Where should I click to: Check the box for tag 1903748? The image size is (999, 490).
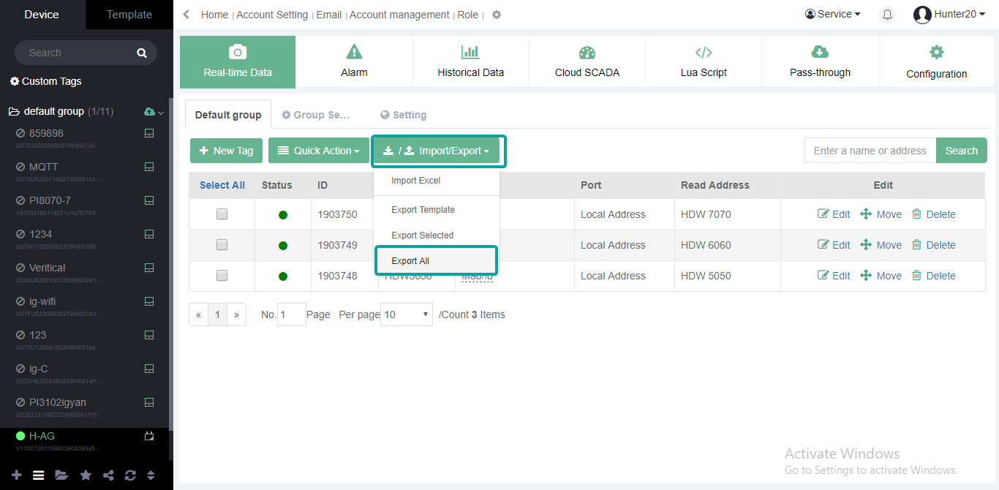(222, 276)
